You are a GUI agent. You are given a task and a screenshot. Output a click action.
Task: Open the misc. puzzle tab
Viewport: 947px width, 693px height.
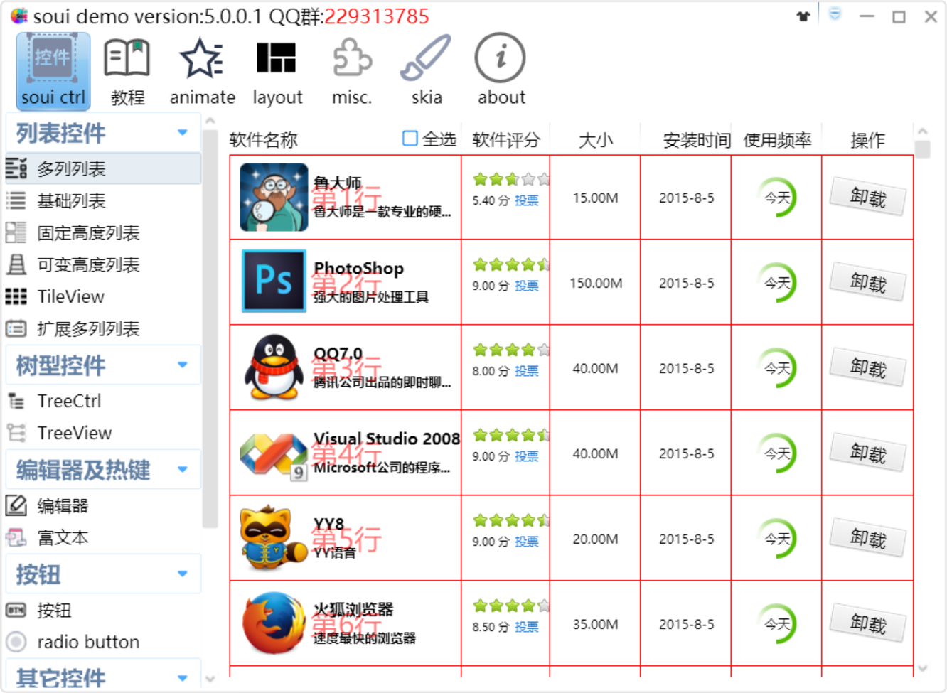click(x=352, y=71)
